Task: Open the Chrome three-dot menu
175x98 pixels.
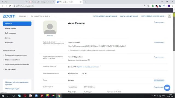Action: (173, 6)
